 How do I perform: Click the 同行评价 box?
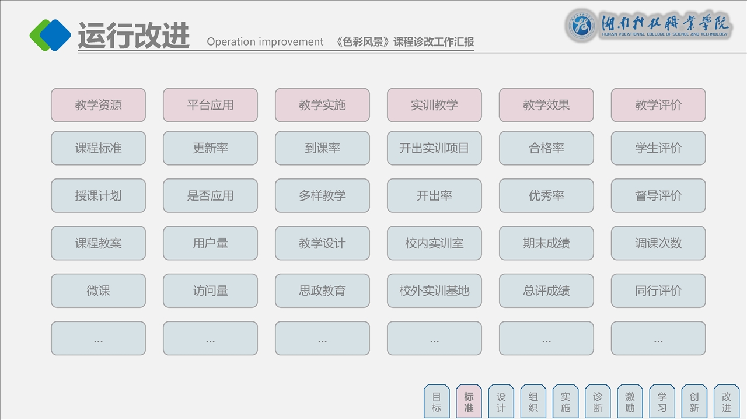tap(658, 290)
